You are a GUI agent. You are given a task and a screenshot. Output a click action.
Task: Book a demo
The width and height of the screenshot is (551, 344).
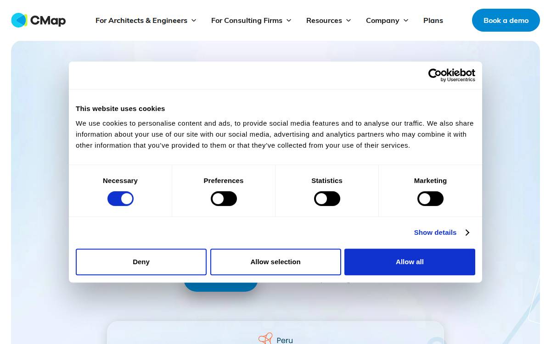[x=506, y=20]
